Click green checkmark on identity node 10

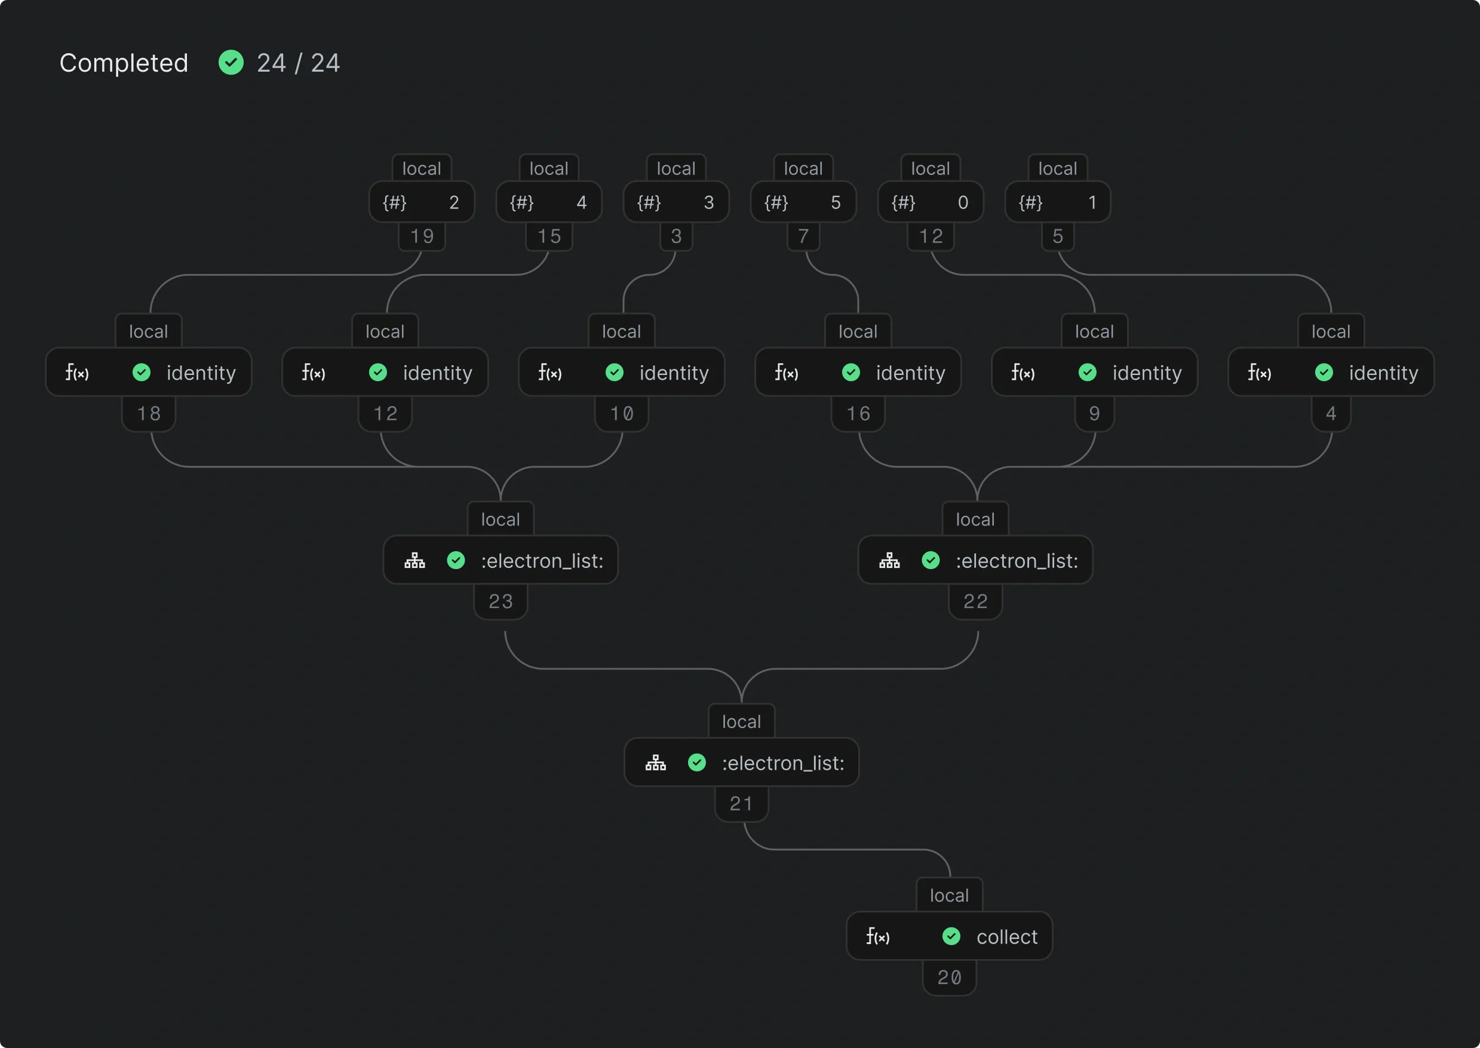(615, 373)
